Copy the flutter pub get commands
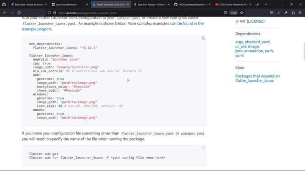305x171 pixels. (203, 148)
